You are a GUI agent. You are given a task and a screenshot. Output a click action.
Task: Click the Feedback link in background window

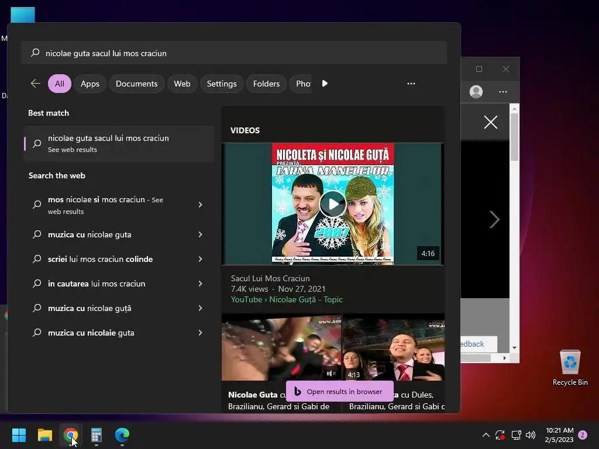coord(472,344)
